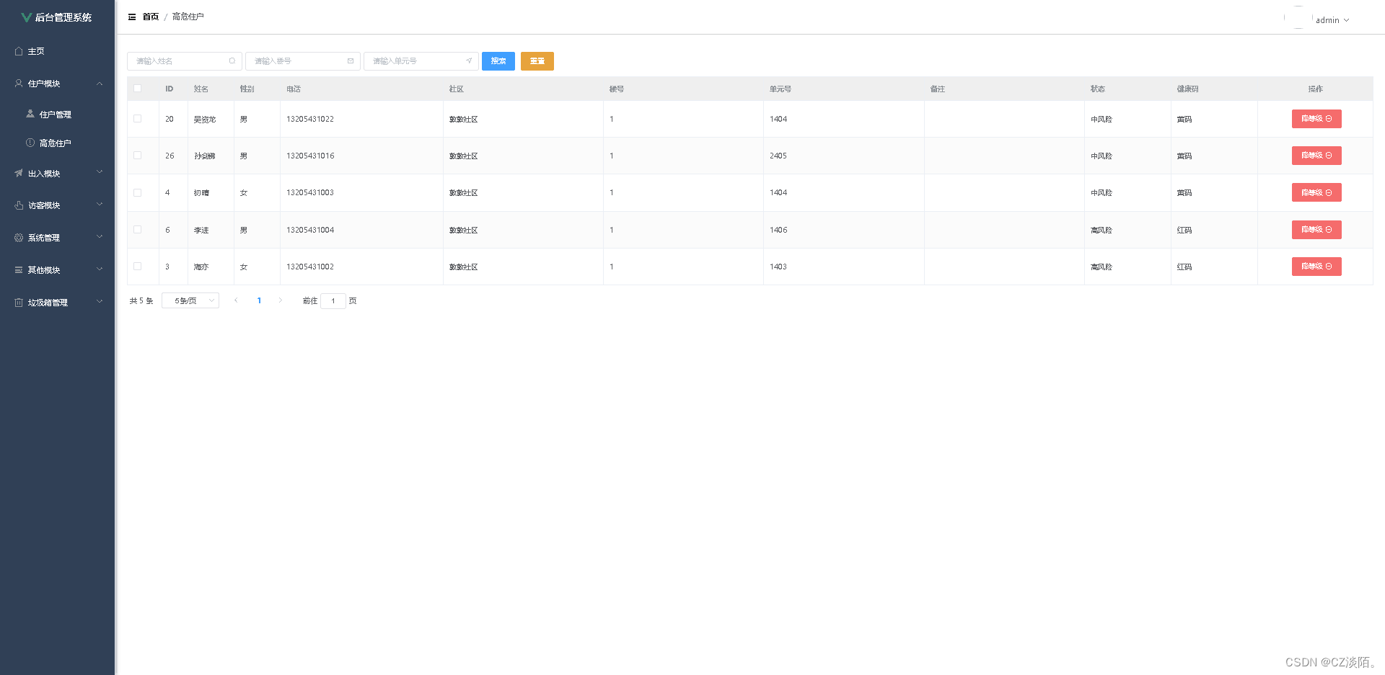Click the list icon beside 其他模块
Viewport: 1385px width, 675px height.
coord(19,270)
